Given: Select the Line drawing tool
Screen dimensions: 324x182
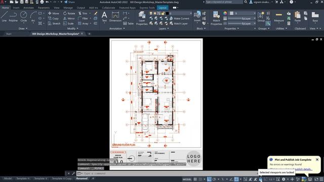Looking at the screenshot, I should coord(4,17).
